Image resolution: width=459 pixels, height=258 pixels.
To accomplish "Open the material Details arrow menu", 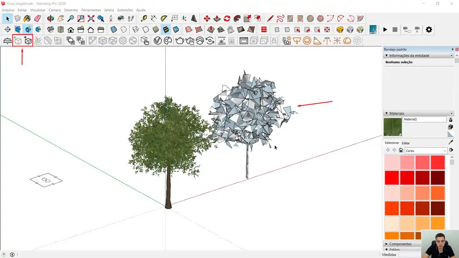I will point(451,150).
